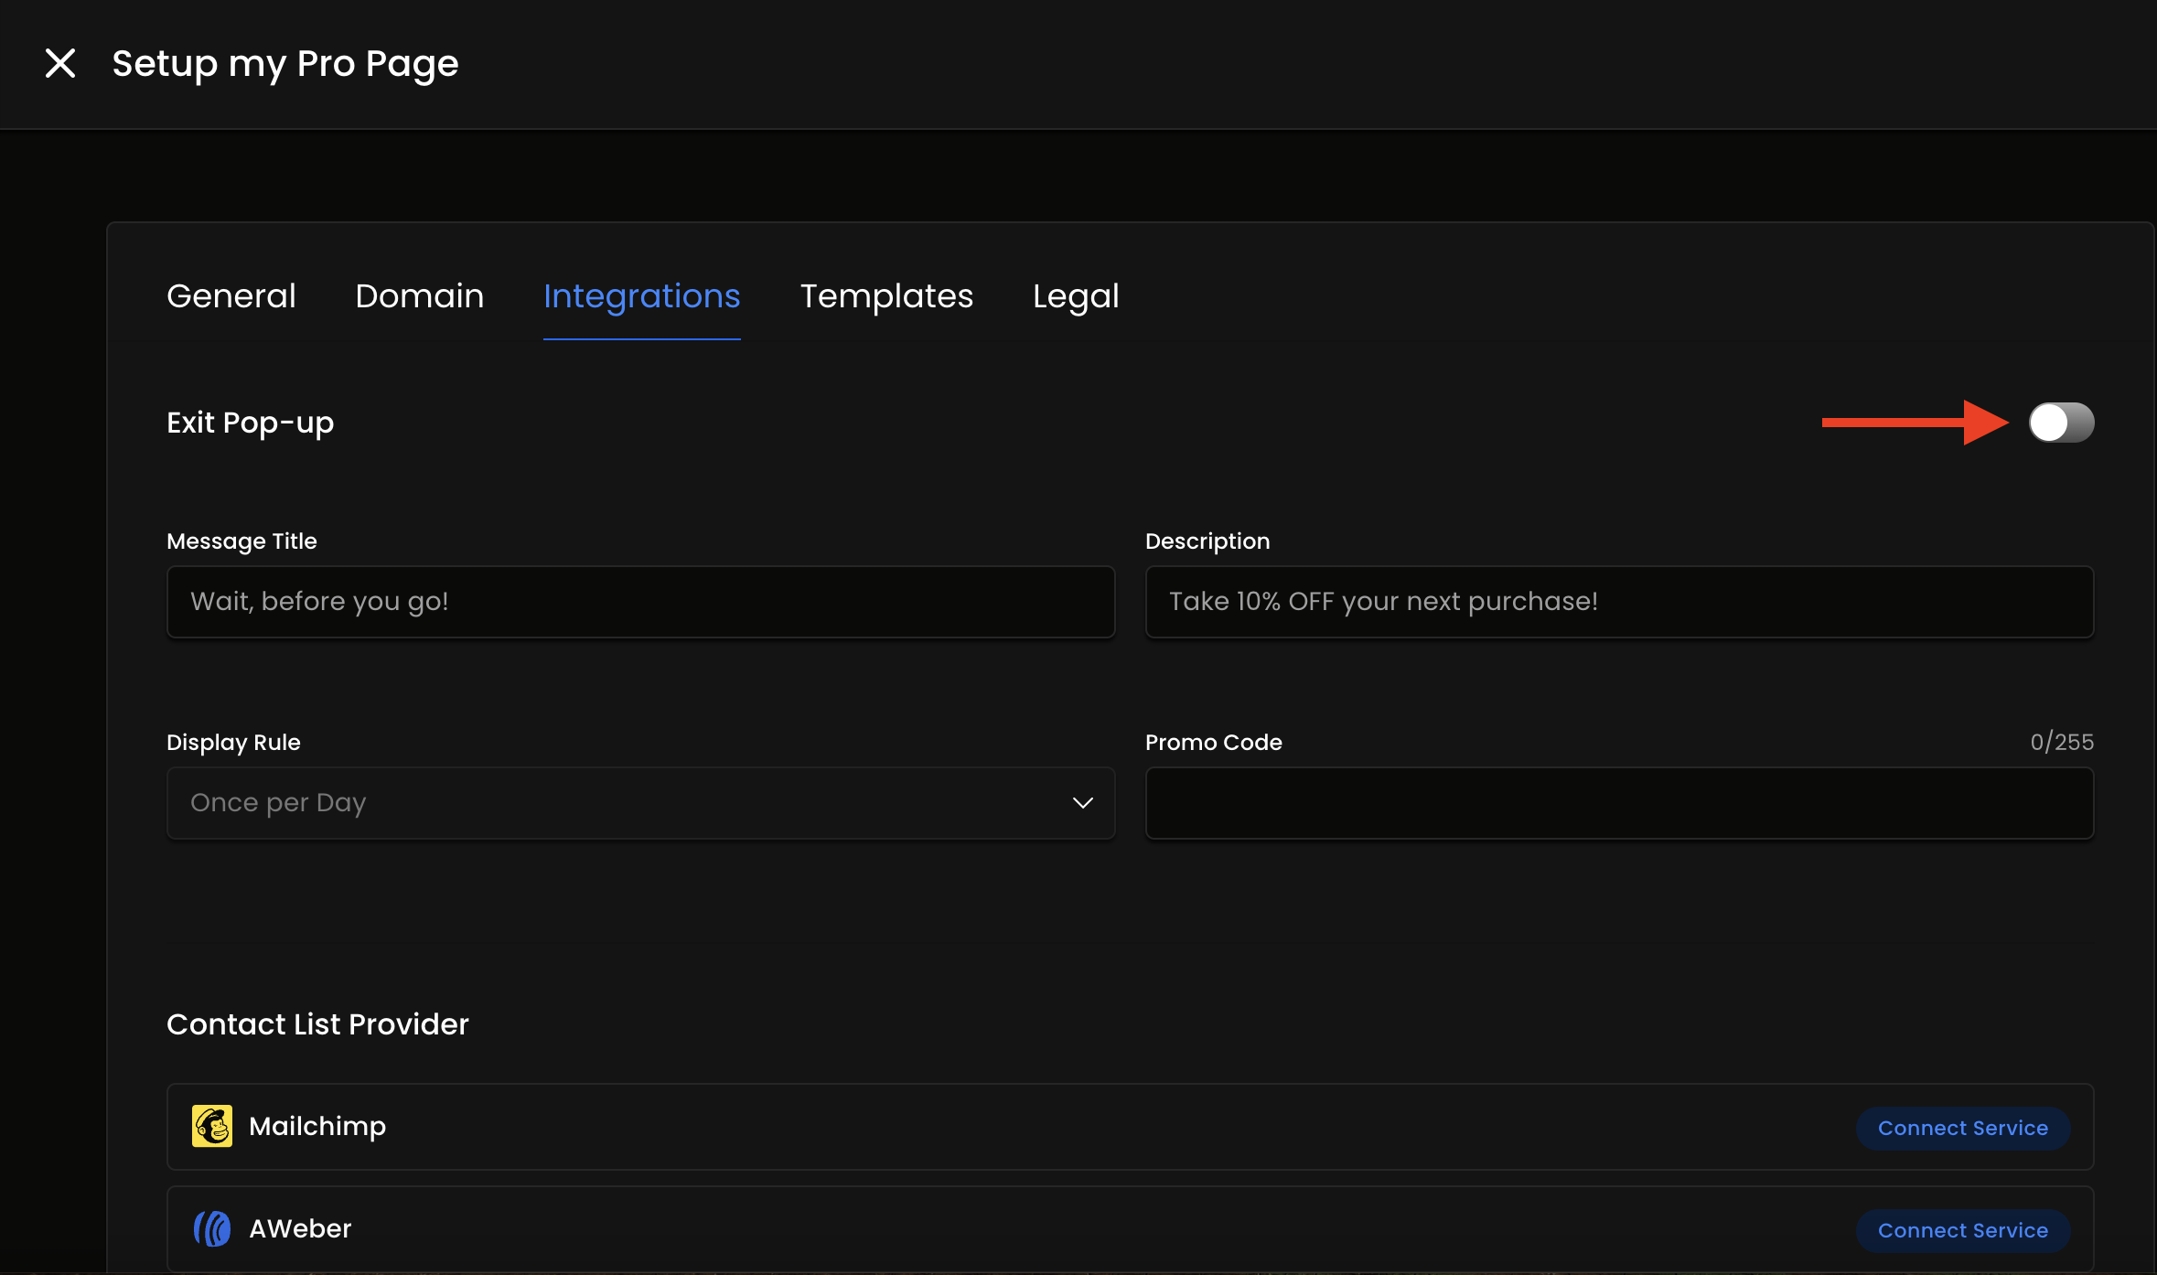Click the Exit Pop-up section heading
The image size is (2157, 1275).
point(250,423)
